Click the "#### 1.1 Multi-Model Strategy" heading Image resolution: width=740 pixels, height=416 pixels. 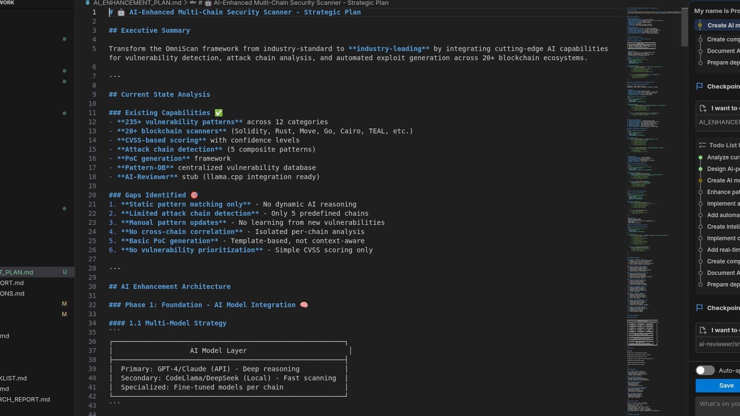pyautogui.click(x=168, y=323)
